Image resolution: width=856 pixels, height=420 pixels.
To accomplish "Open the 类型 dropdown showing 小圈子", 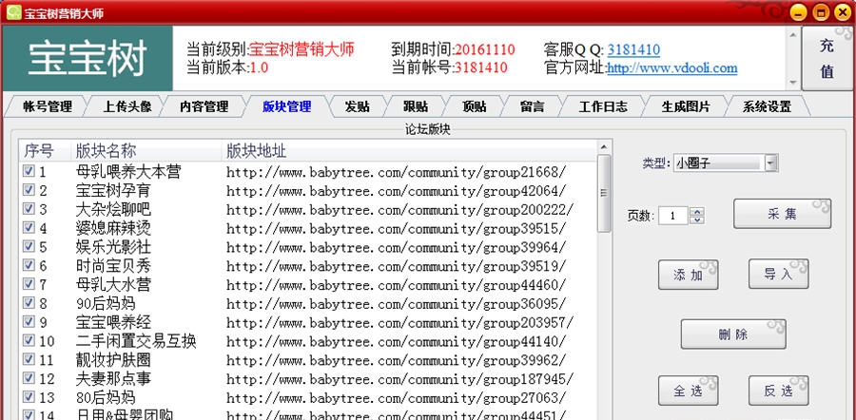I will (x=725, y=162).
